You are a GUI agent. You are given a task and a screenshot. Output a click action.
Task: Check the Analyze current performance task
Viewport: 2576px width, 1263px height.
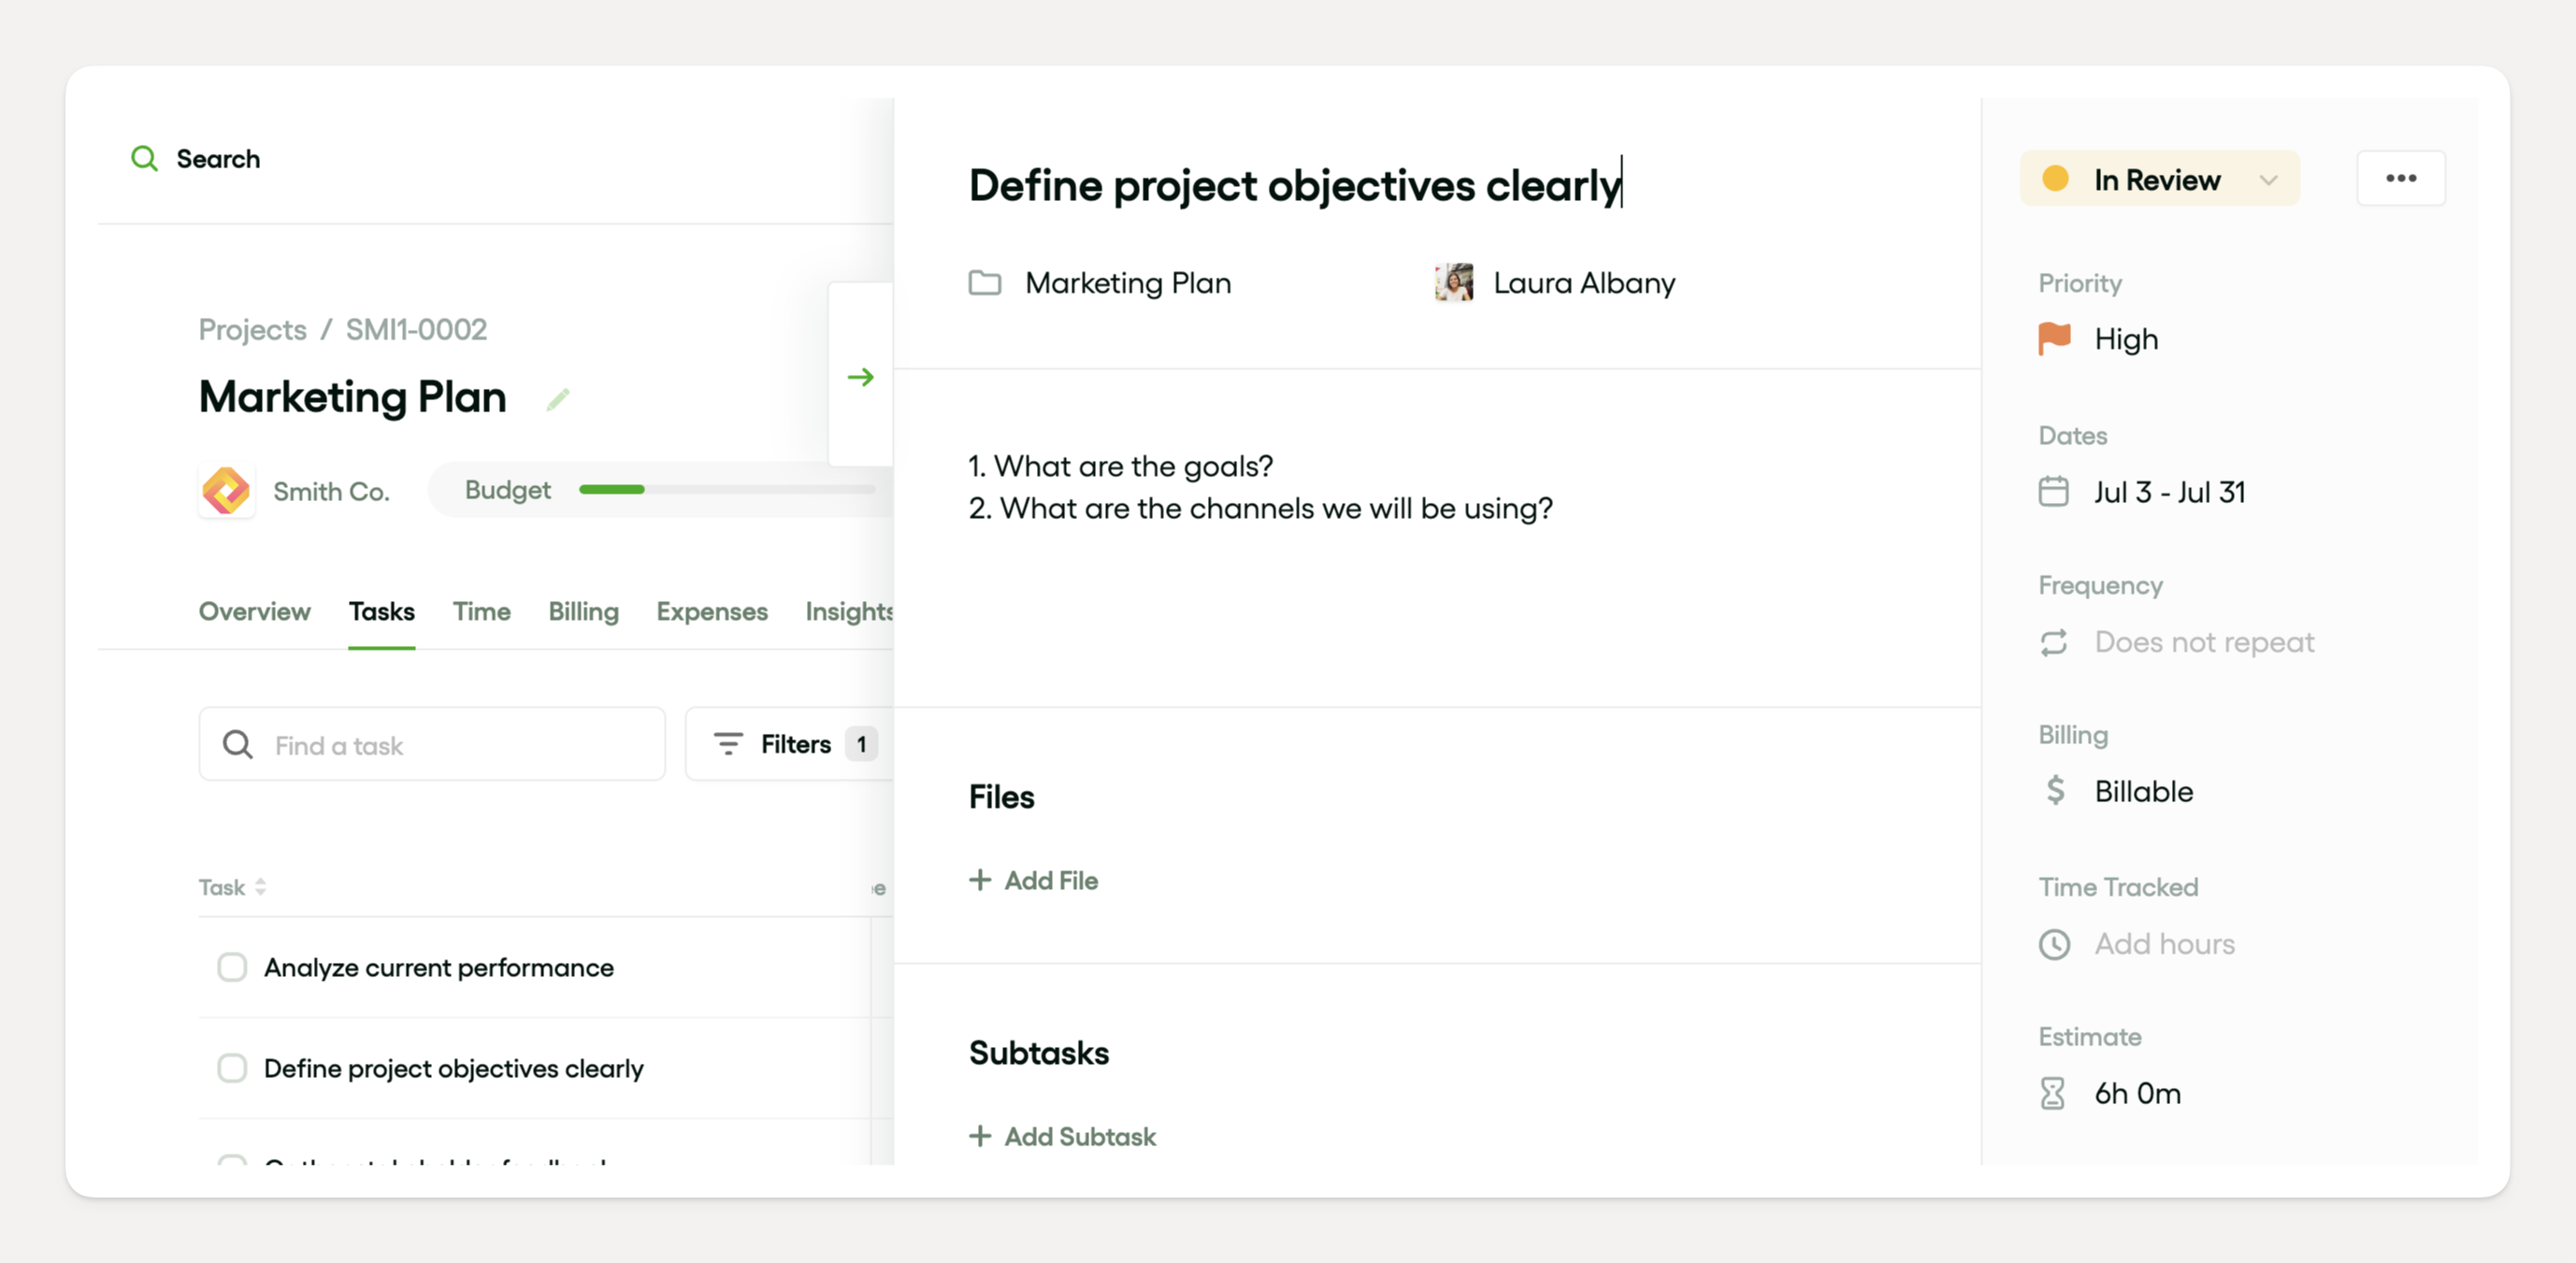232,967
